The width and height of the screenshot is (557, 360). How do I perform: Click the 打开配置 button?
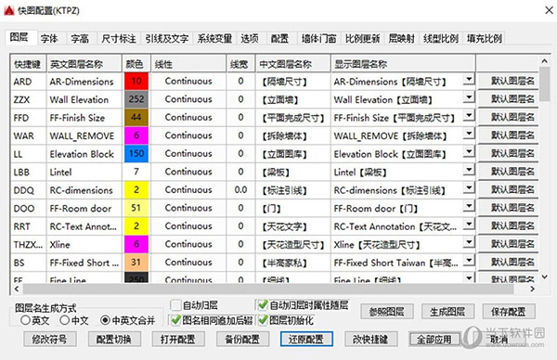(177, 339)
